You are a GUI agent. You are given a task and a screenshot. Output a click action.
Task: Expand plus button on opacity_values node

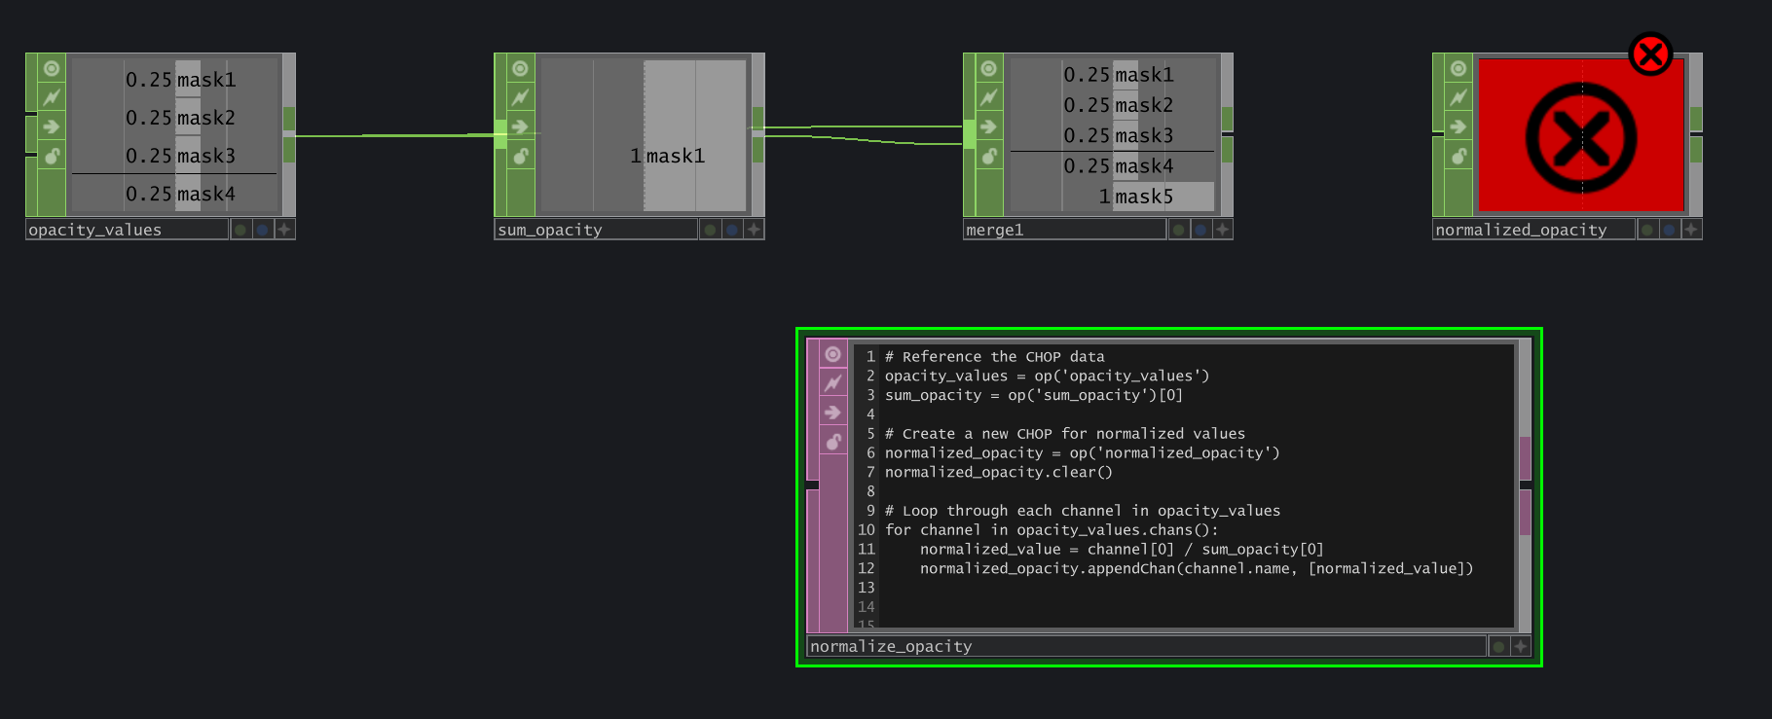[x=284, y=230]
